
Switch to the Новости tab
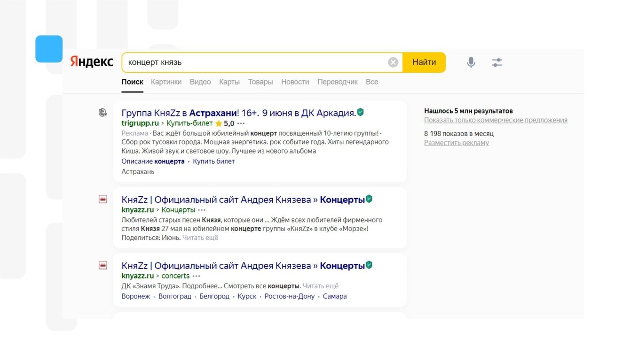click(x=295, y=82)
